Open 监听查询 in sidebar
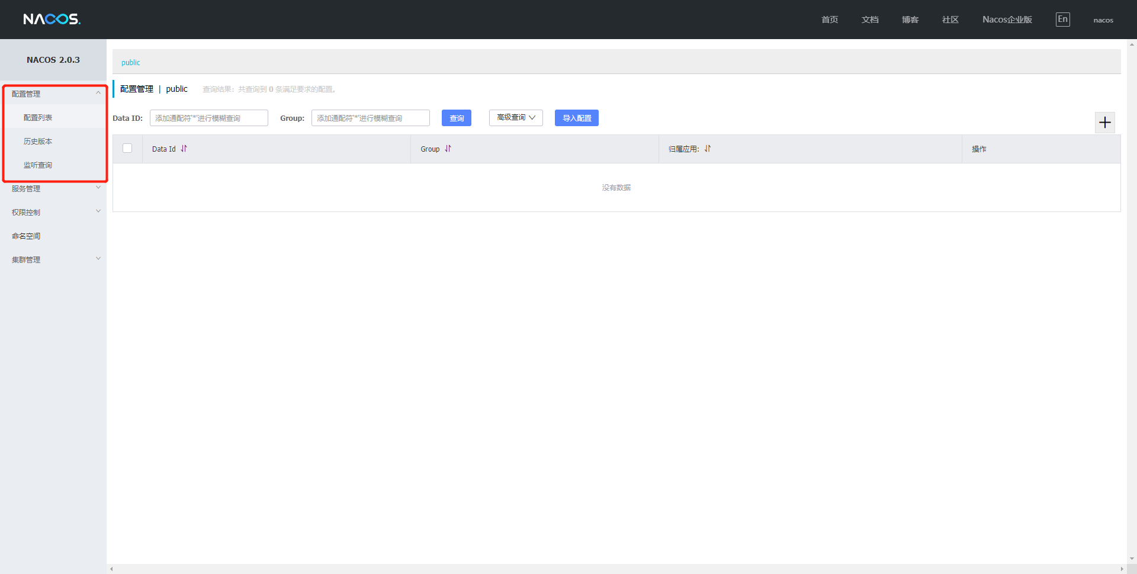The width and height of the screenshot is (1137, 574). pos(38,165)
